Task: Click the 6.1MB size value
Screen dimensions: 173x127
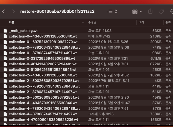Action: [156, 58]
